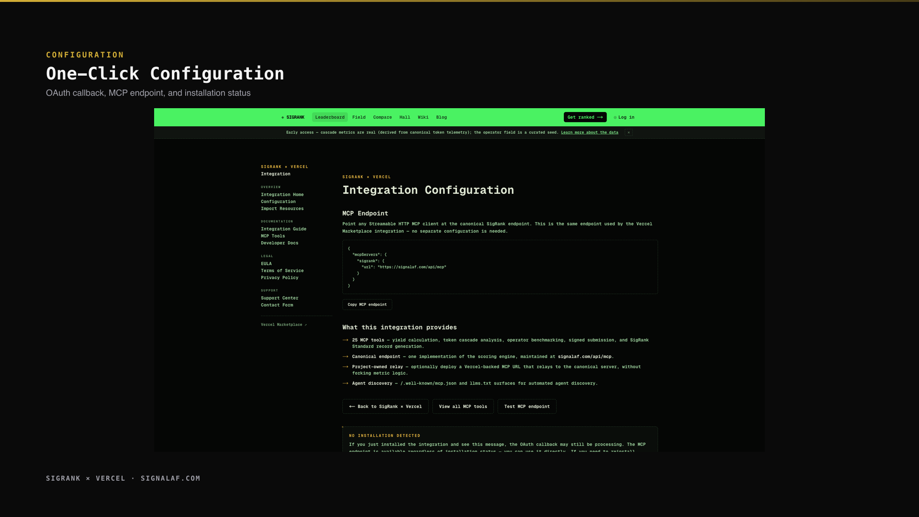Open Privacy Policy in sidebar
Image resolution: width=919 pixels, height=517 pixels.
click(x=280, y=278)
